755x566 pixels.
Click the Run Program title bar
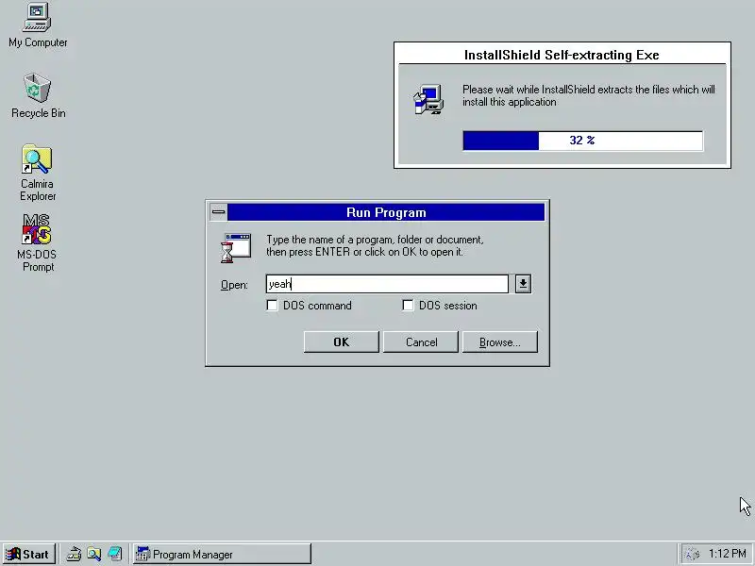(386, 212)
